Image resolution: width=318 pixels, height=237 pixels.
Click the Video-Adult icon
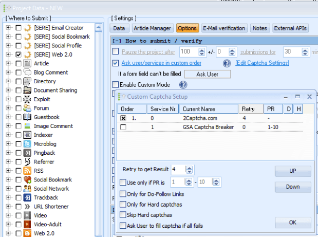[x=27, y=225]
